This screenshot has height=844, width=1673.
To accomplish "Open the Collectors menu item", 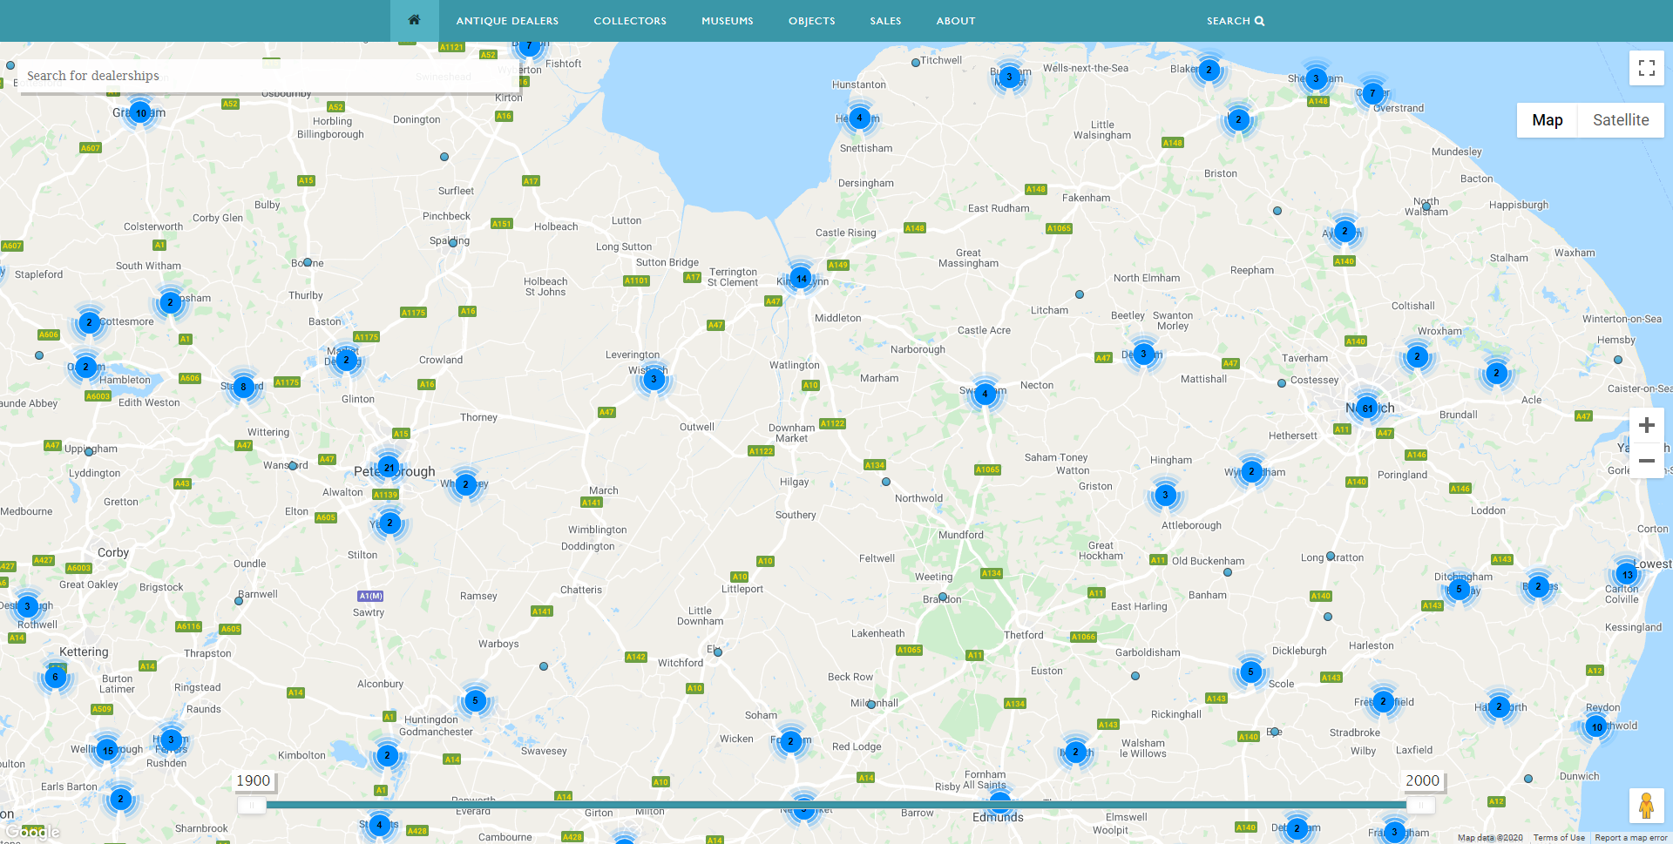I will (630, 21).
